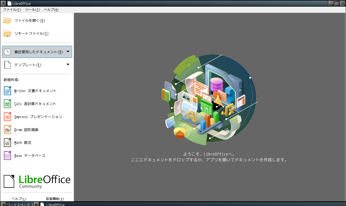Viewport: 346px width, 206px height.
Task: Click the 拡張機能(X) button
Action: (x=55, y=199)
